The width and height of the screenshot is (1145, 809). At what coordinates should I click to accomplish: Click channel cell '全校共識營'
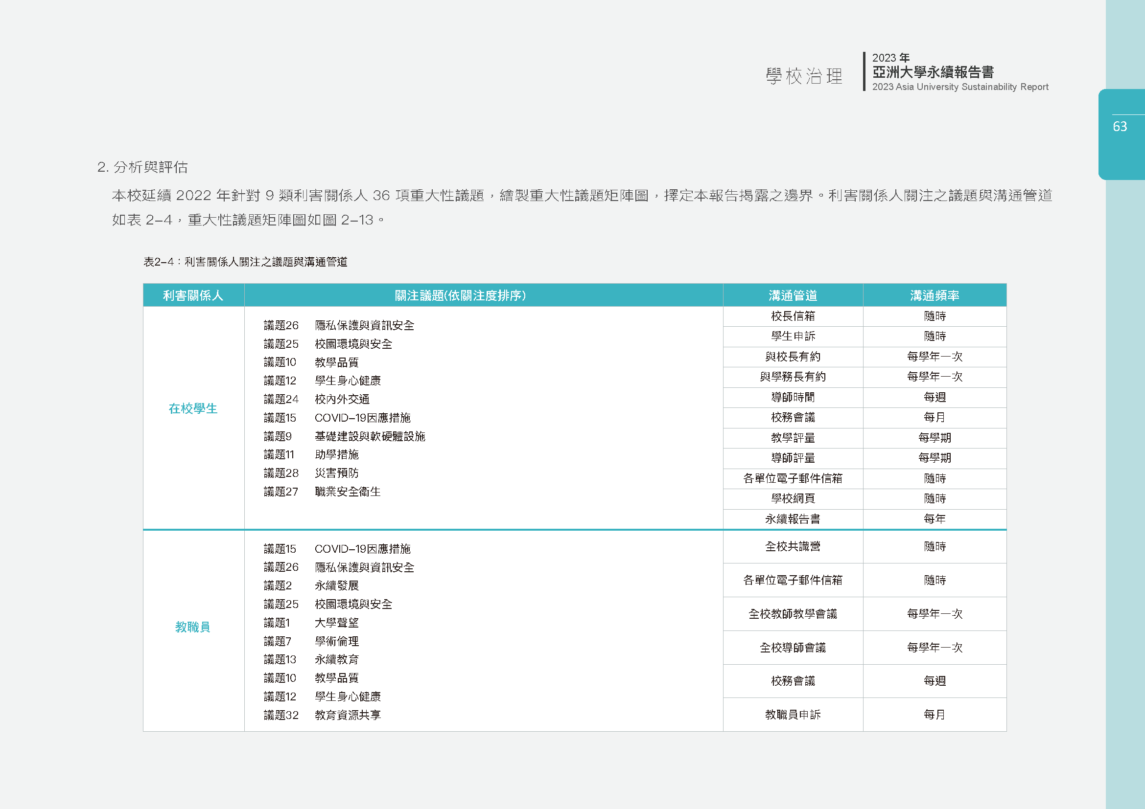[x=793, y=546]
